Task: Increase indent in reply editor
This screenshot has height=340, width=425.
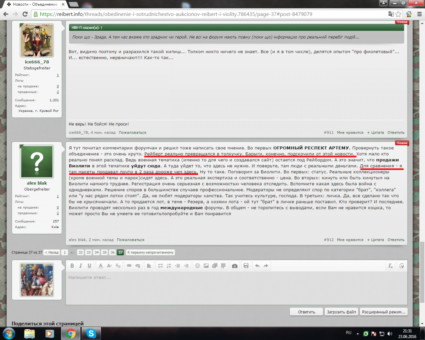Action: click(x=186, y=266)
